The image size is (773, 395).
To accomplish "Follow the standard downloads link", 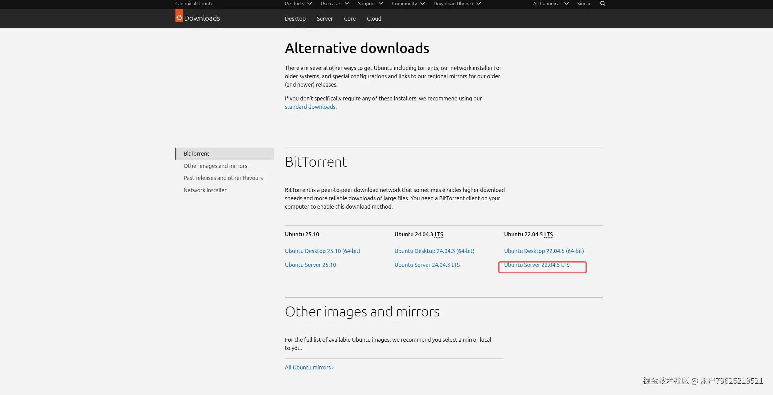I will point(310,107).
